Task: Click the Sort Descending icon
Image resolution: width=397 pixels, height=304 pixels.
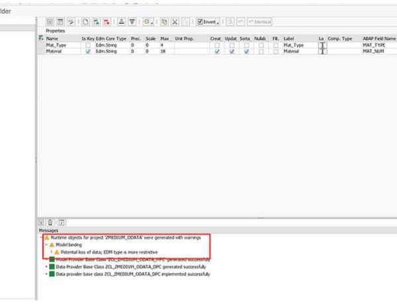Action: [132, 22]
